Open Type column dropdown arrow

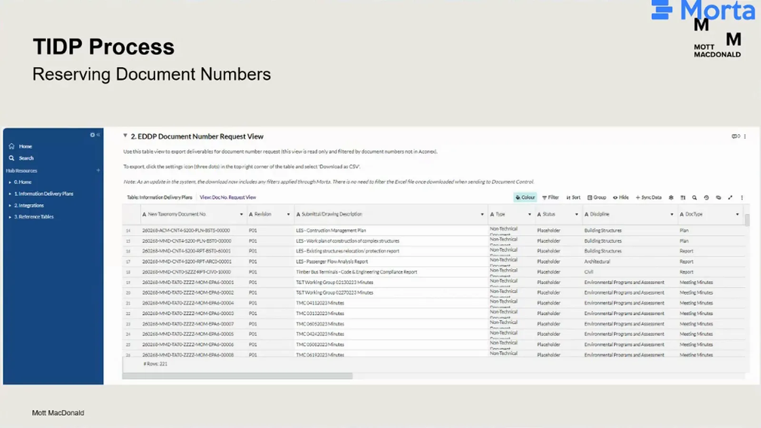(x=529, y=214)
